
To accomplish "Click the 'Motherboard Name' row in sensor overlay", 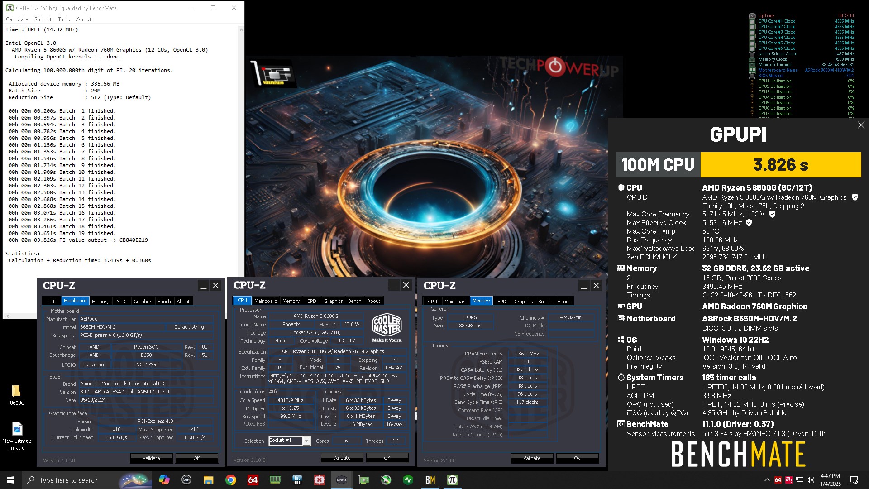I will tap(802, 70).
